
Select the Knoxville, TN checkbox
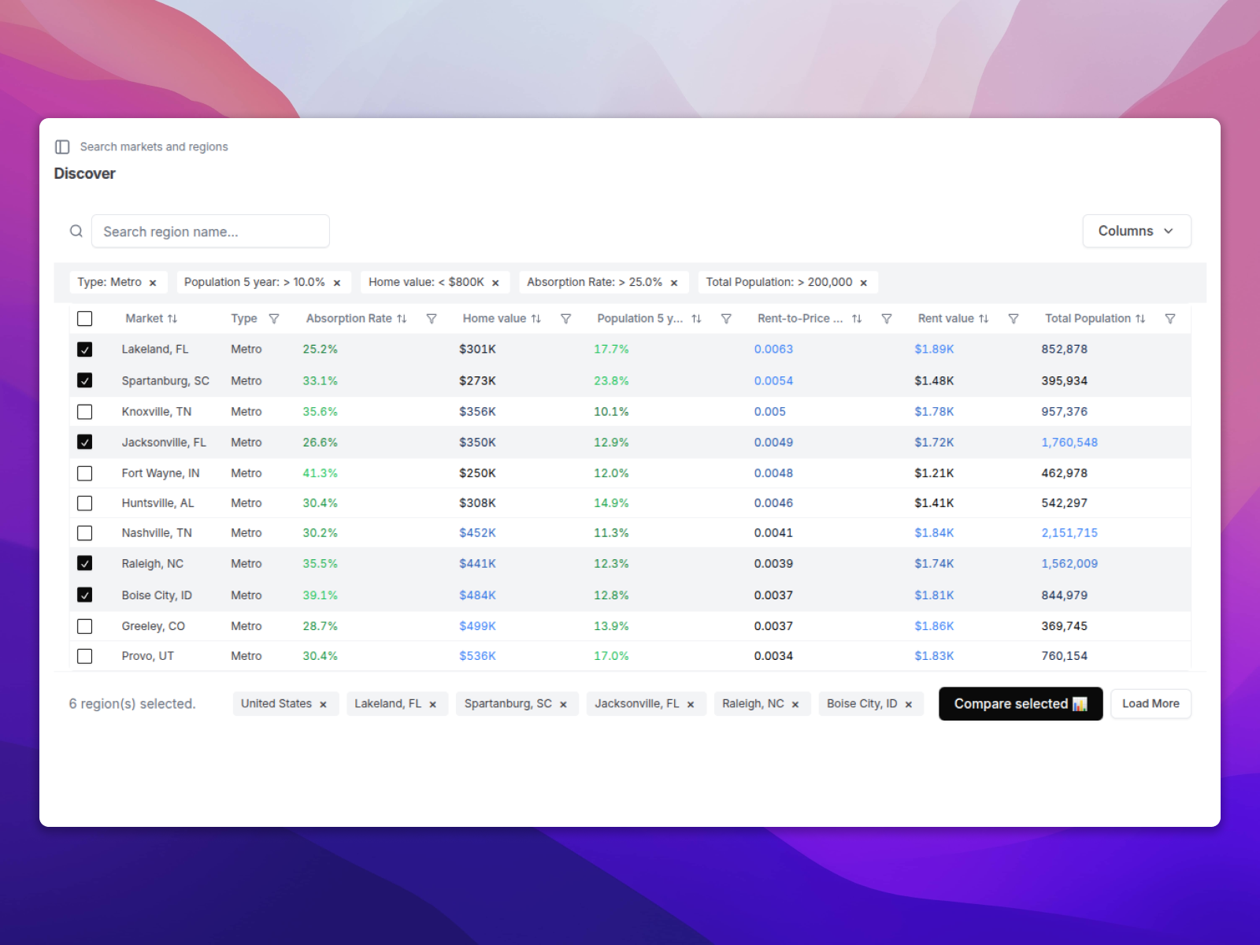coord(85,411)
